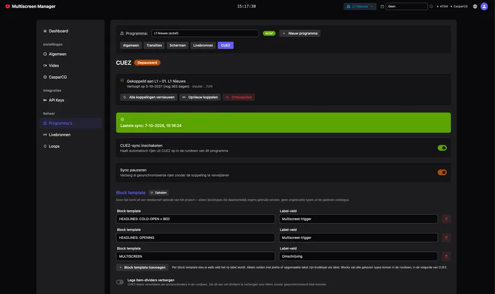Click the Gepauzeerd status badge

(x=147, y=63)
